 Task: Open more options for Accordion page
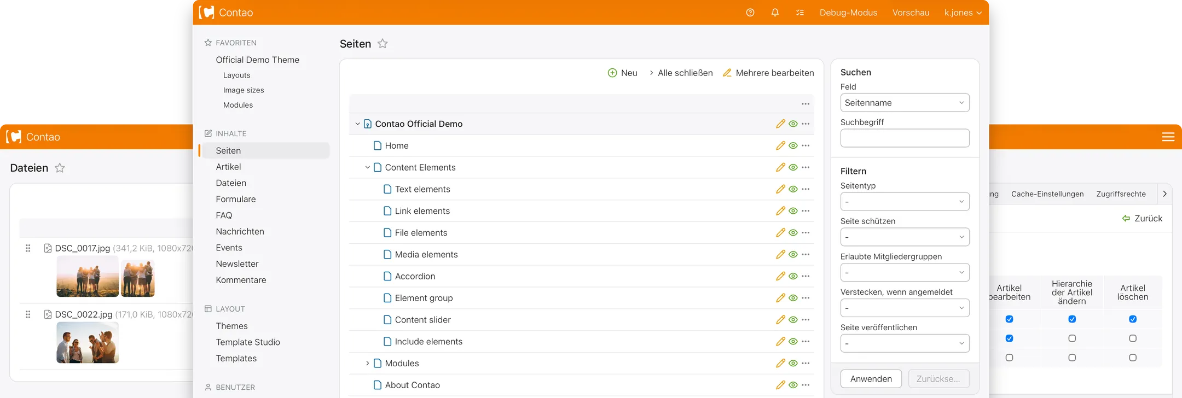pyautogui.click(x=806, y=276)
